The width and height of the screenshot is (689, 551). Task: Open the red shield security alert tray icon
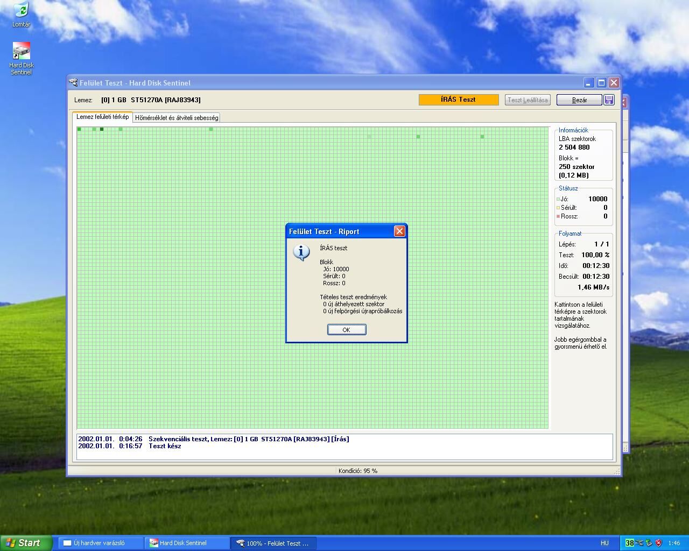tap(658, 543)
